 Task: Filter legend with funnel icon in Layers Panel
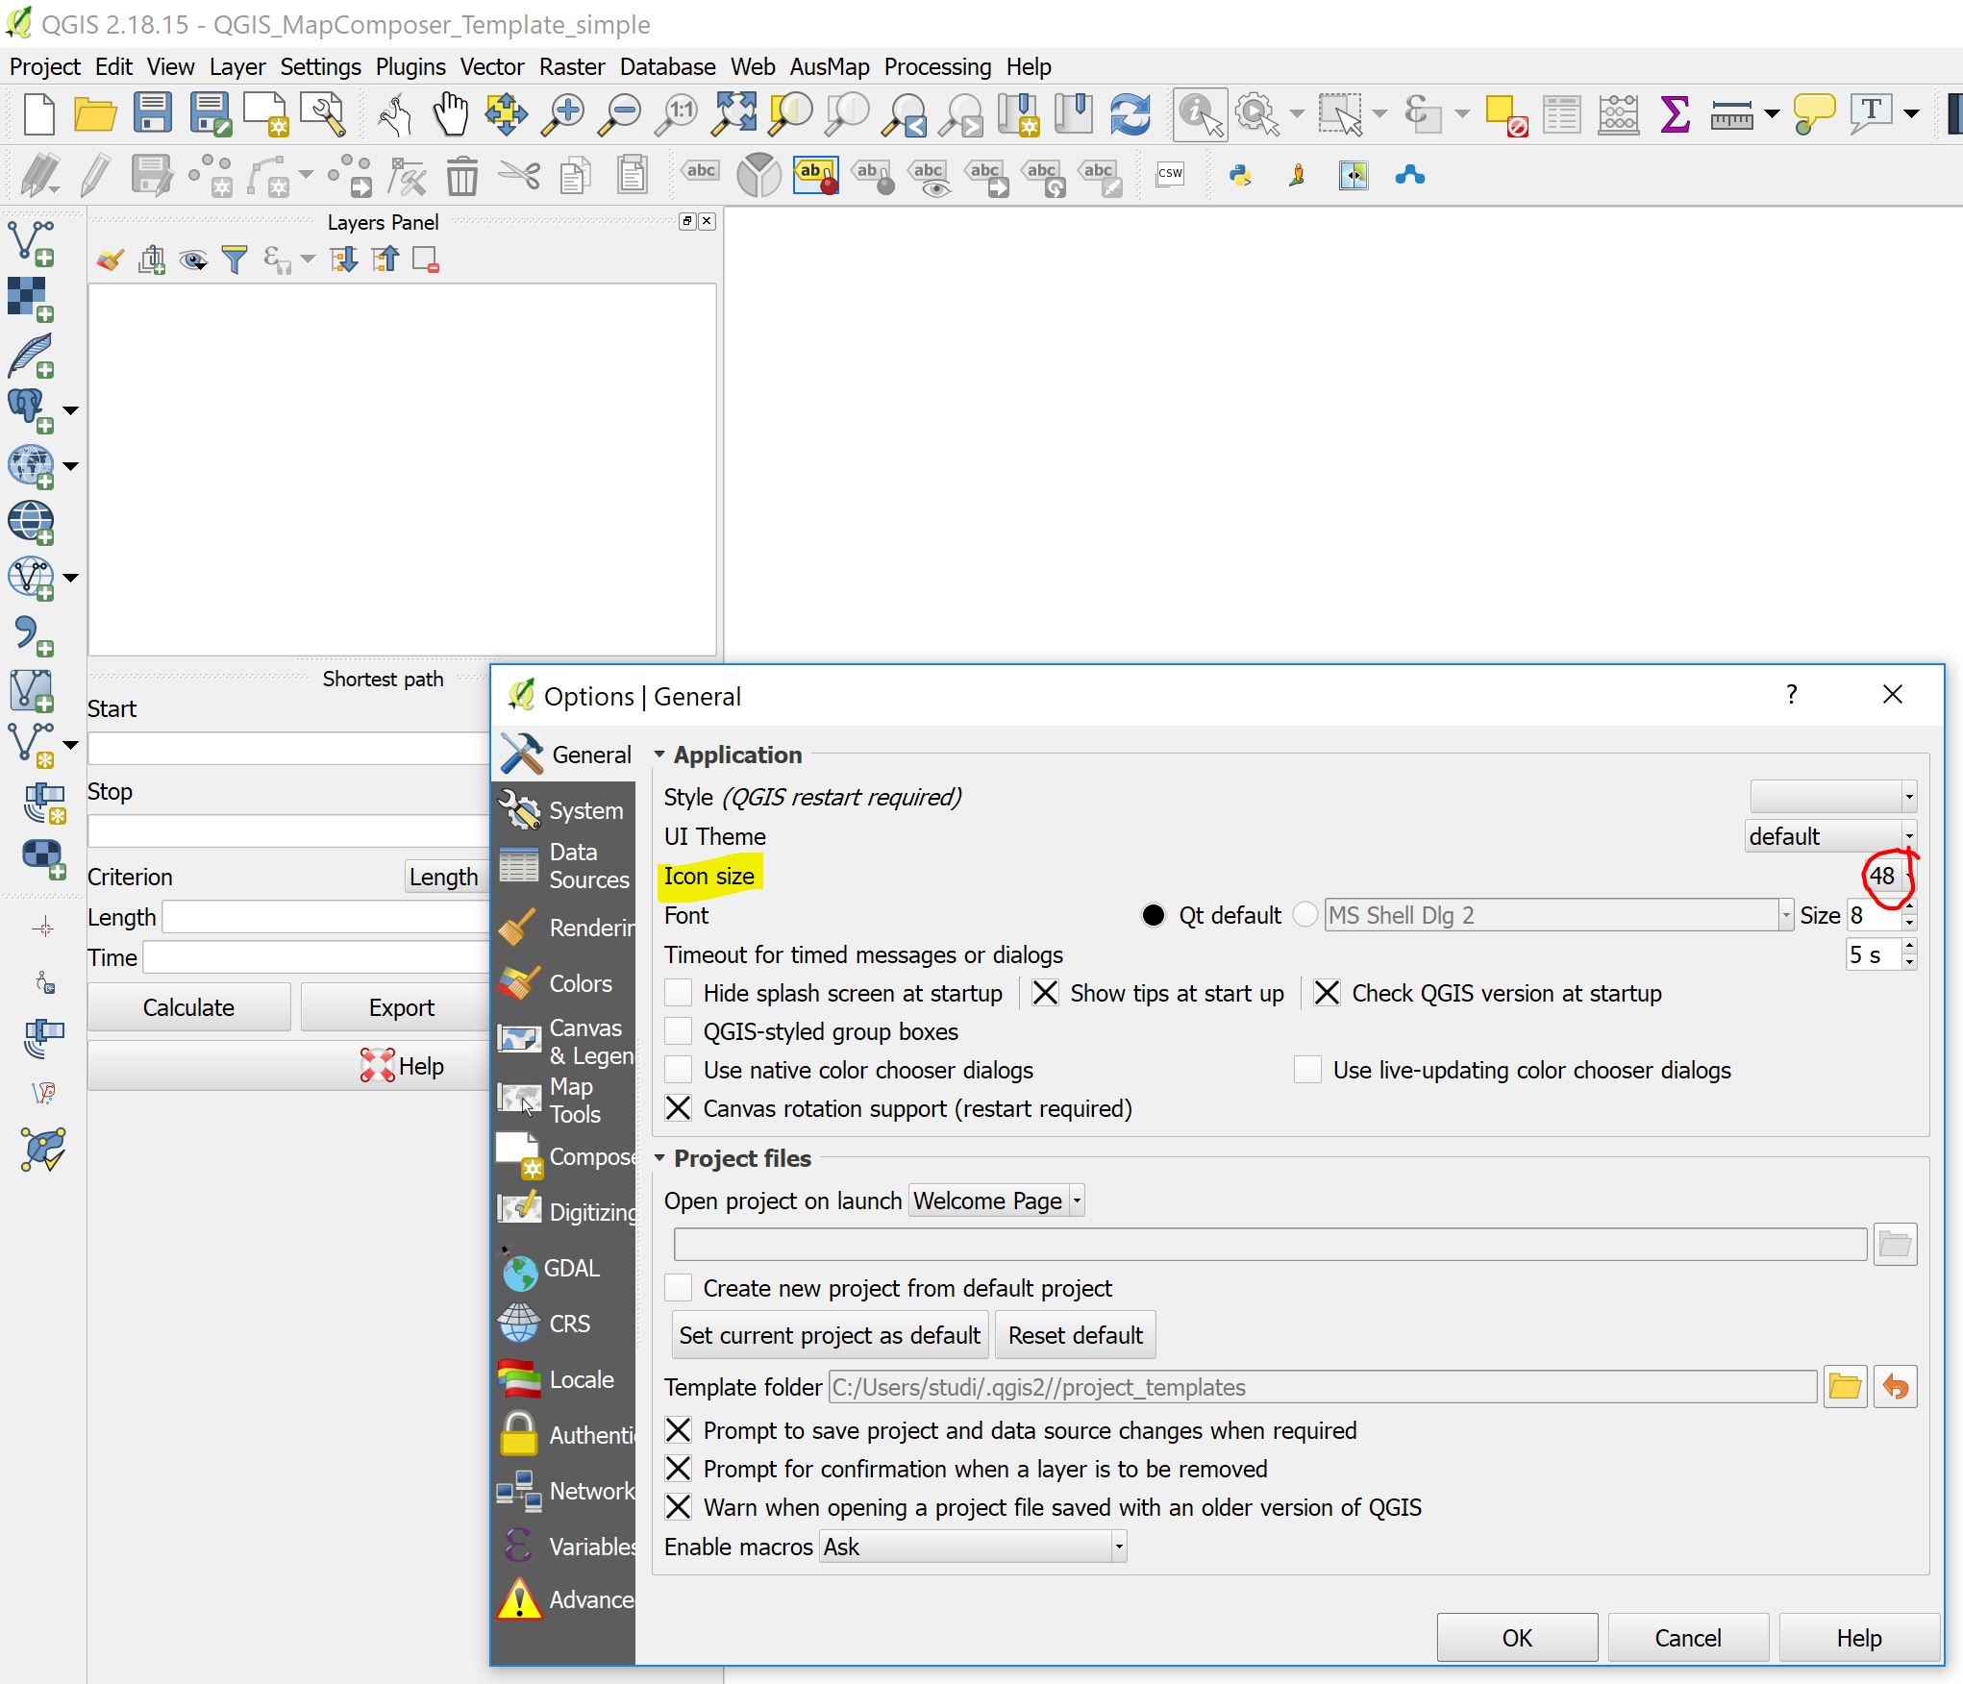point(235,260)
